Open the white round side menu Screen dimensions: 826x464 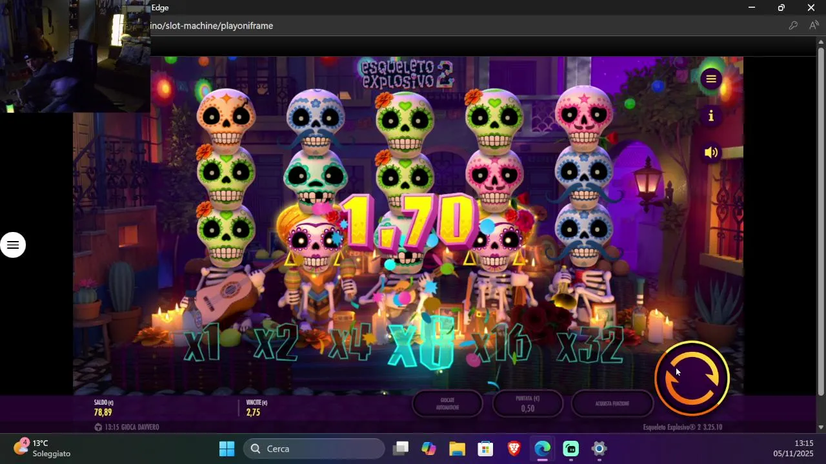[x=13, y=245]
